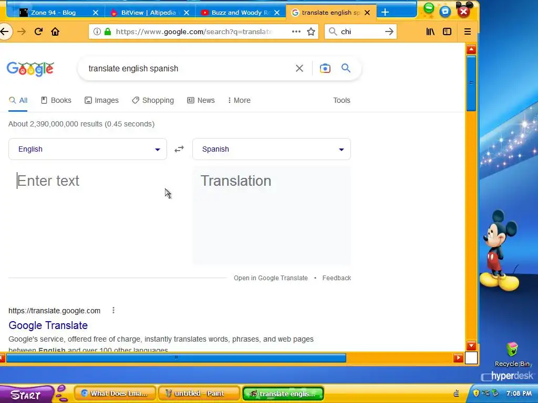Go back with the browser back arrow
Viewport: 538px width, 403px height.
(x=4, y=31)
